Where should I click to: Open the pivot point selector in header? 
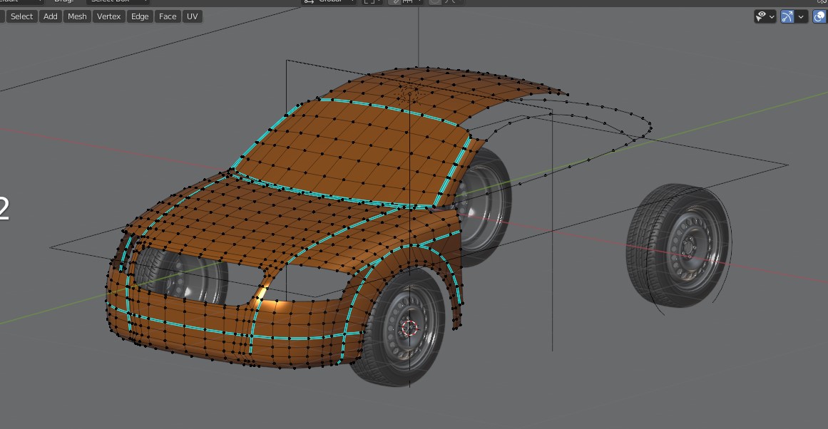(372, 2)
